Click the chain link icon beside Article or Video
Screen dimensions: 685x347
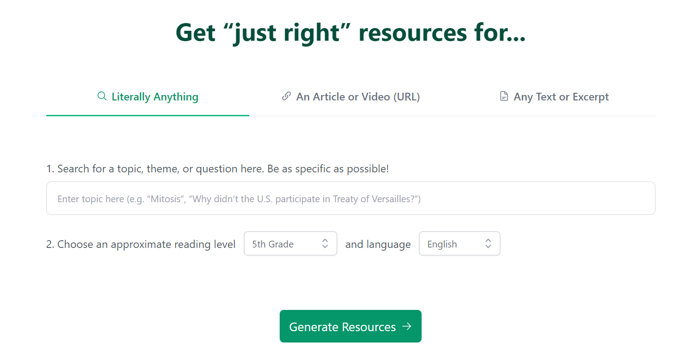[286, 96]
